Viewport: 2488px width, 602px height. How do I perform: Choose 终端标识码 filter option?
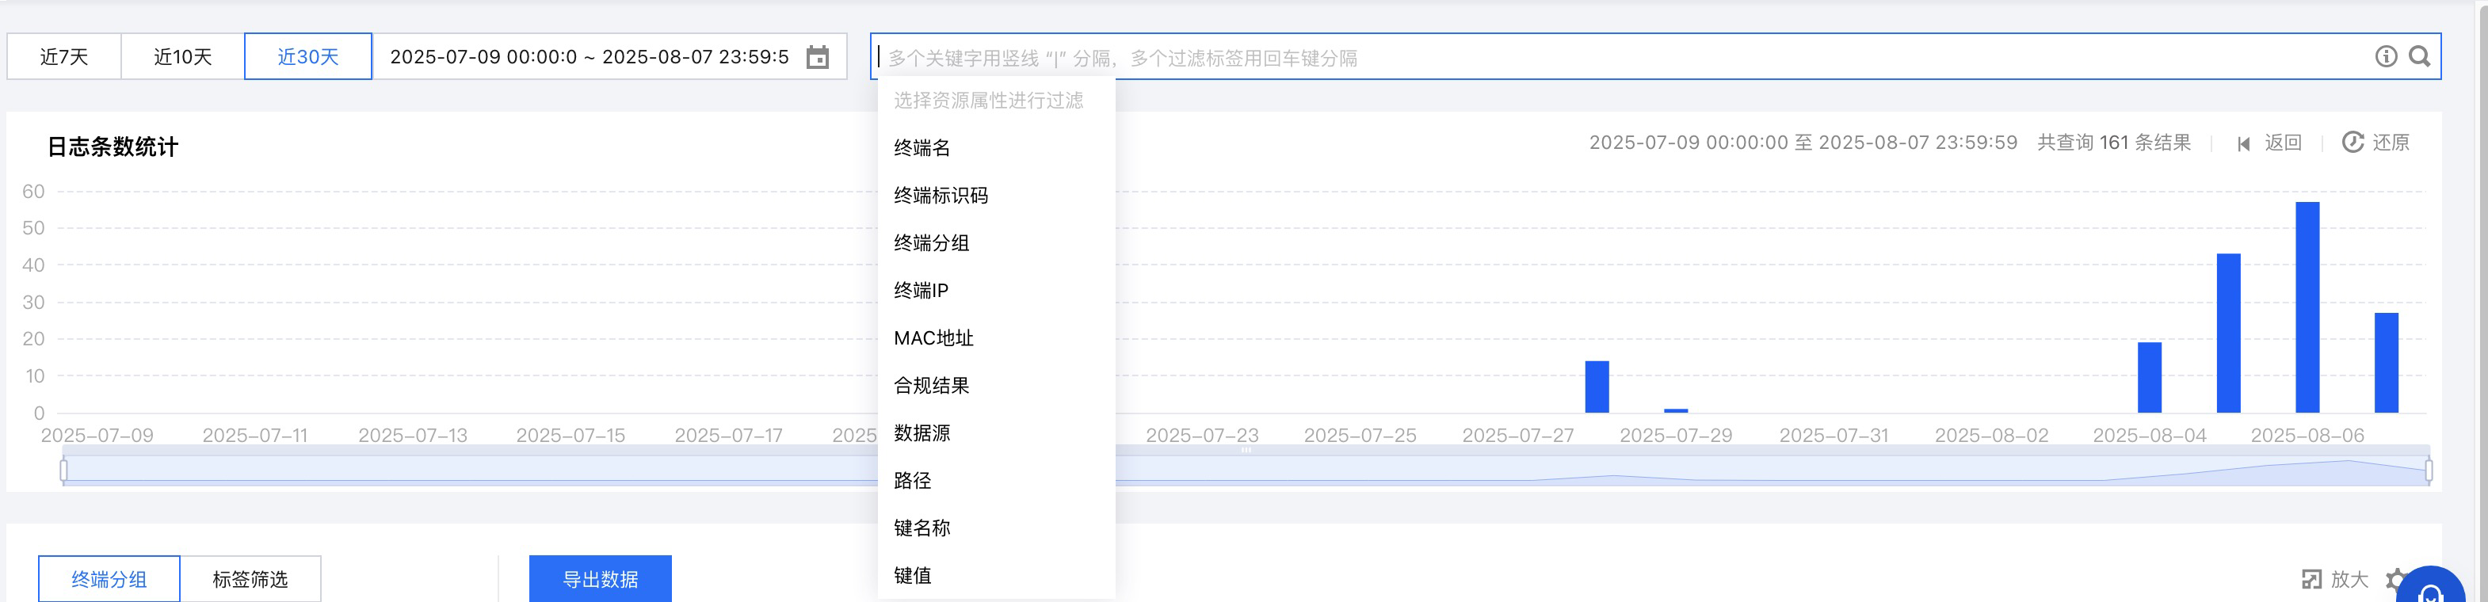996,195
